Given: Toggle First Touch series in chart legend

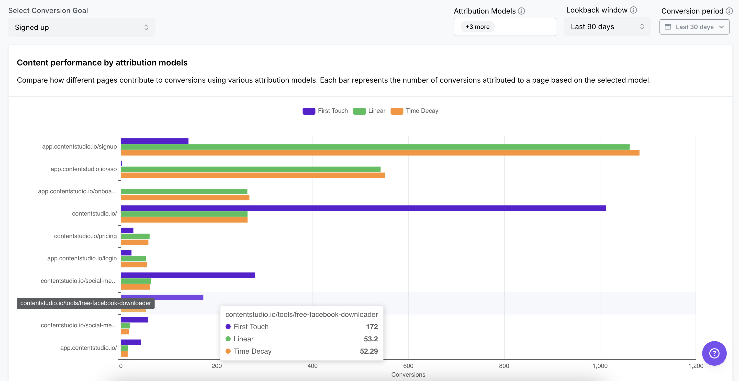Looking at the screenshot, I should (332, 111).
